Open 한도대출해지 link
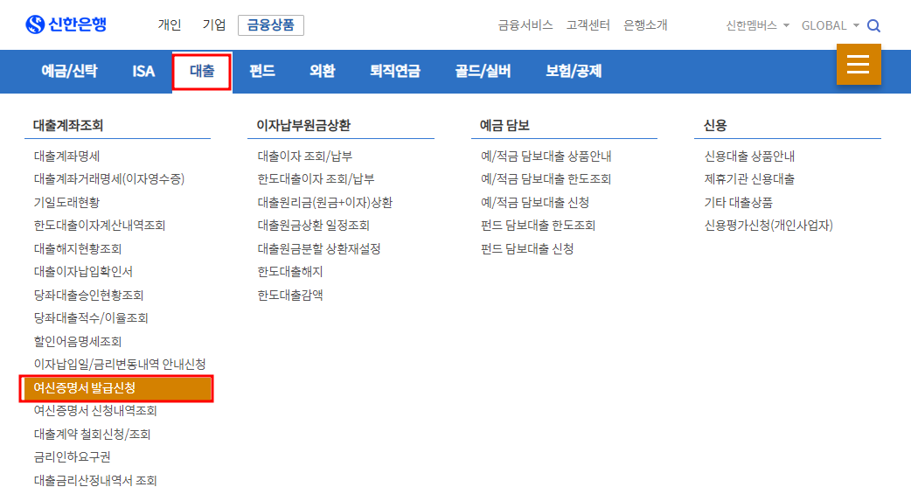911x501 pixels. coord(290,271)
